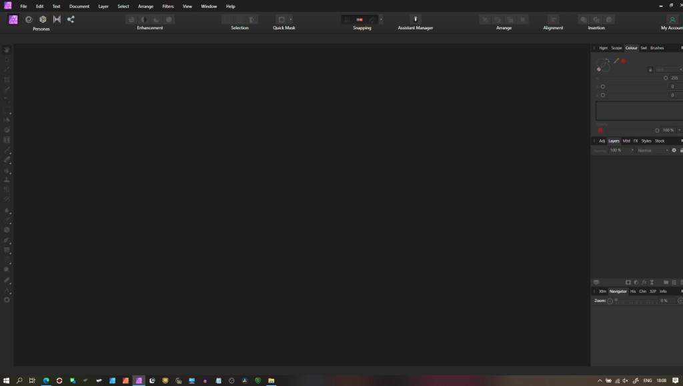Click the Export Persona share icon
This screenshot has width=683, height=386.
[x=71, y=19]
